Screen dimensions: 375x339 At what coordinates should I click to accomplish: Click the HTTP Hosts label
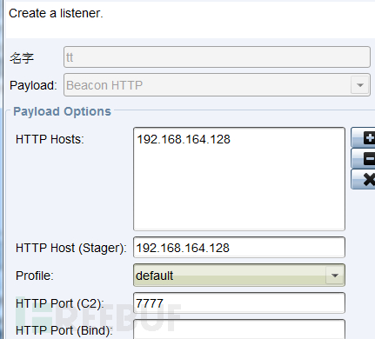coord(50,139)
